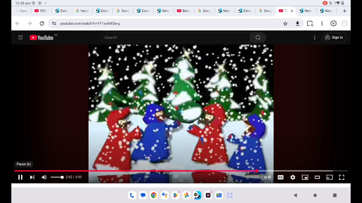362x203 pixels.
Task: Pause the video playback
Action: point(20,177)
